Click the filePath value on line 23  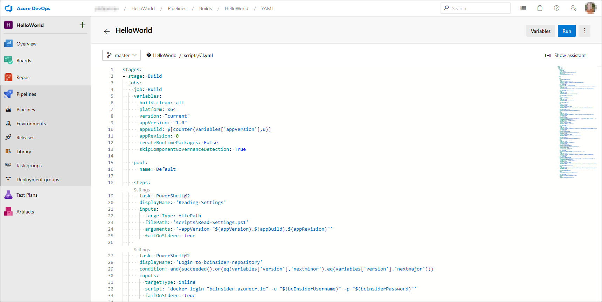click(211, 223)
